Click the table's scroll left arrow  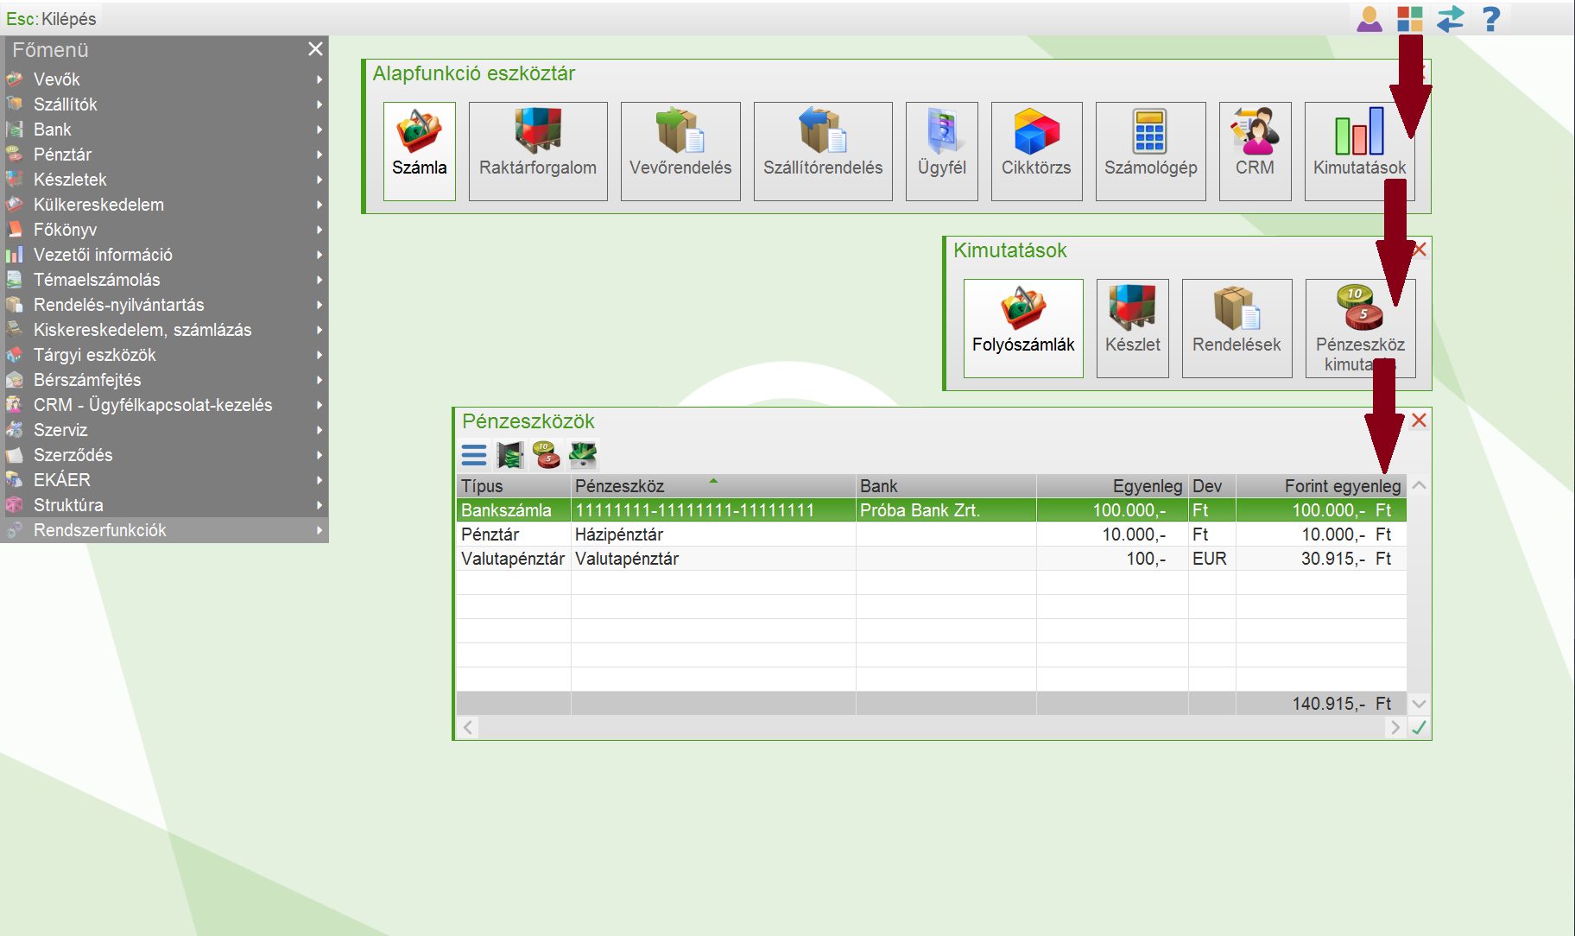468,728
